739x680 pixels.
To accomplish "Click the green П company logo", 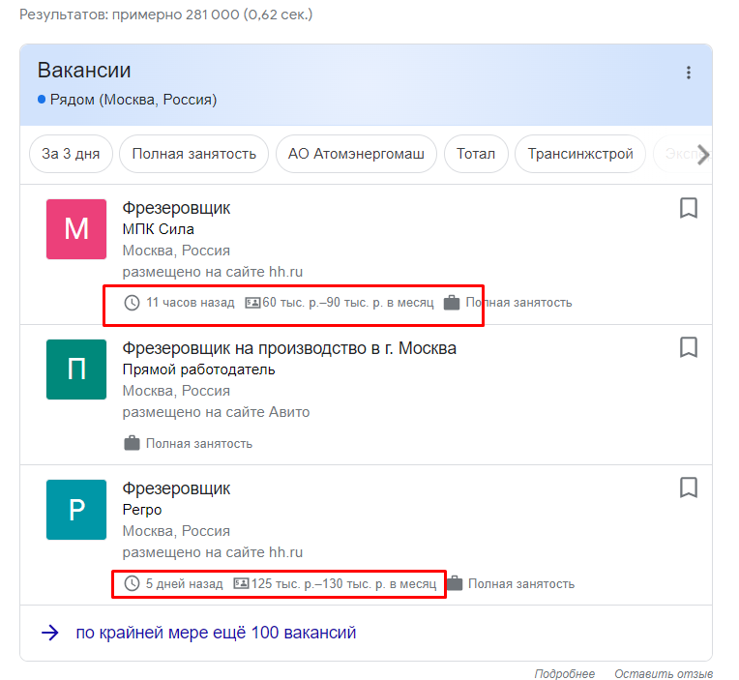I will [x=76, y=369].
